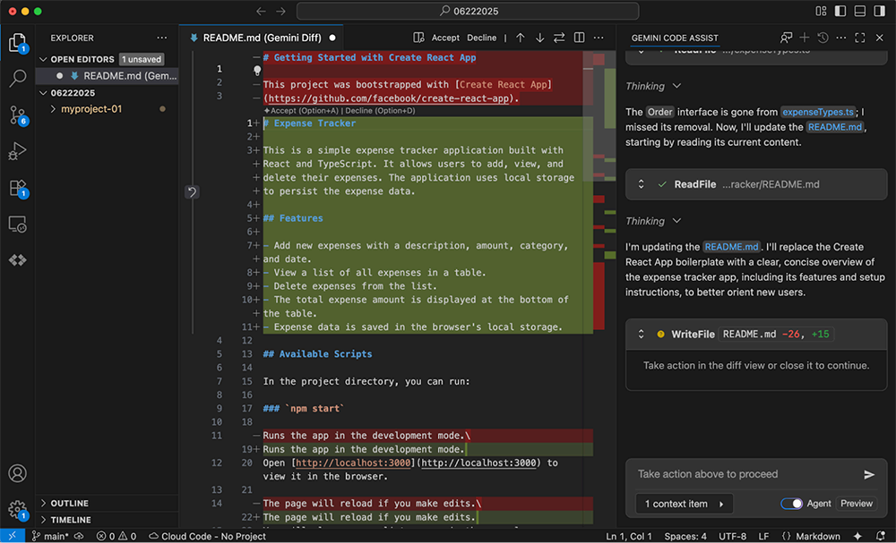Open the Search view in activity bar
This screenshot has height=543, width=896.
[17, 78]
